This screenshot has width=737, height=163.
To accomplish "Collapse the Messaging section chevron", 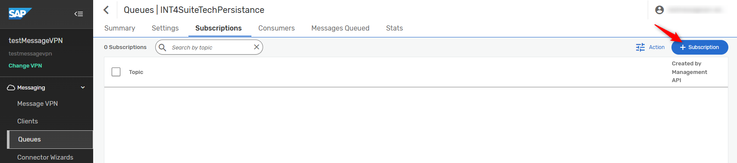I will [83, 88].
